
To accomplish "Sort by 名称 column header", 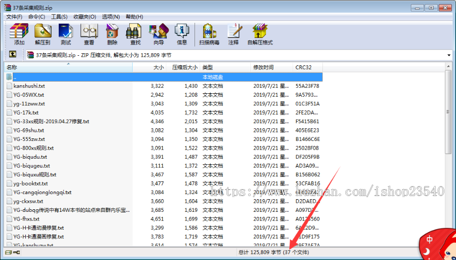I will (x=68, y=67).
